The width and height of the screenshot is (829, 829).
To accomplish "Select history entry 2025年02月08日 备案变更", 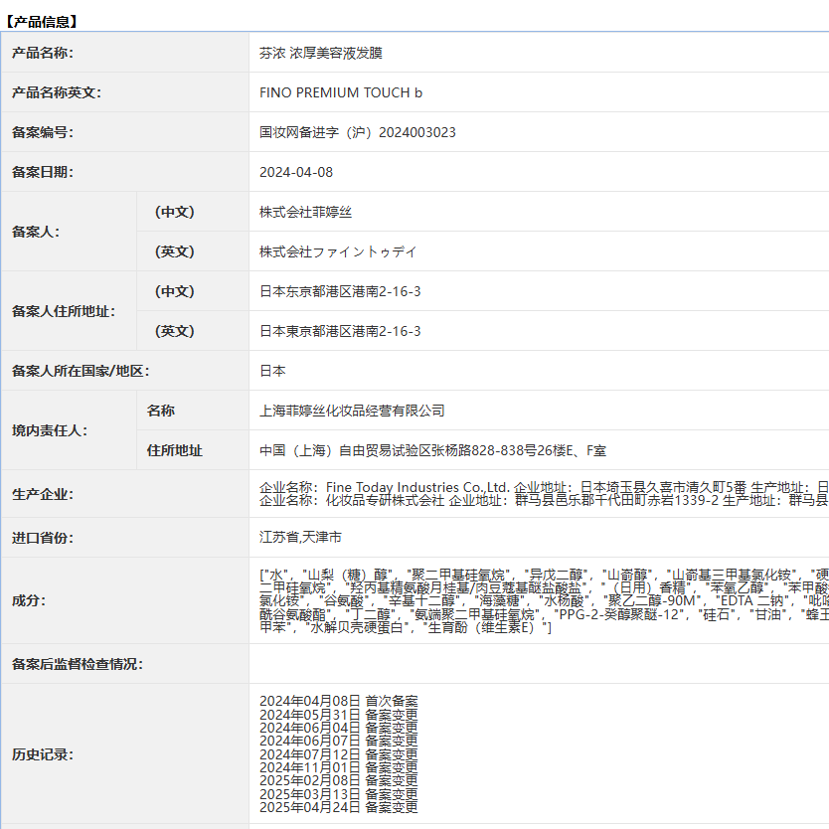I will 339,781.
